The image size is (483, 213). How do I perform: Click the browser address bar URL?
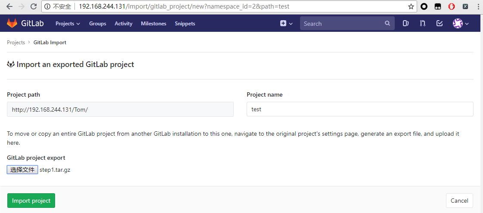pos(184,6)
